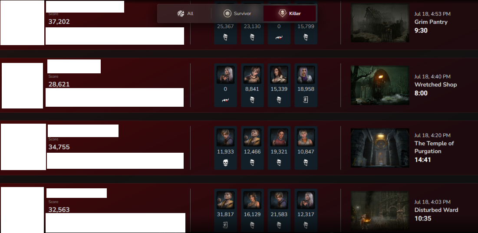Open the Grim Pantry map thumbnail
The image size is (478, 233).
click(380, 23)
